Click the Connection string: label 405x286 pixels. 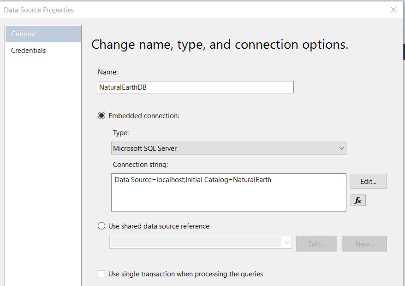141,165
